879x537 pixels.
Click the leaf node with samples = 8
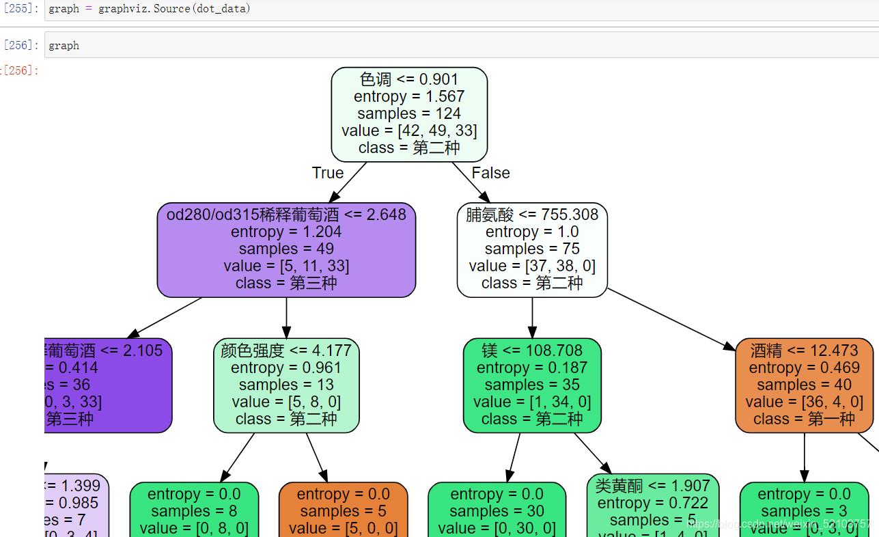[x=194, y=510]
